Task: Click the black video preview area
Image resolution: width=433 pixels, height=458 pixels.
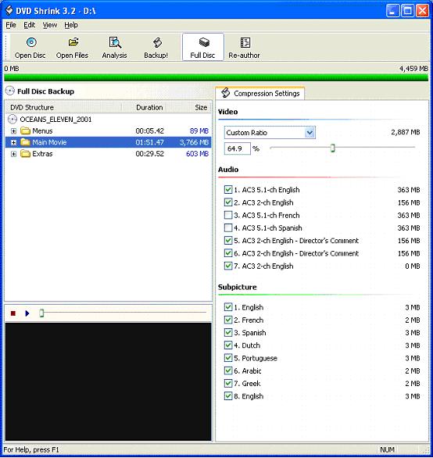Action: [108, 381]
